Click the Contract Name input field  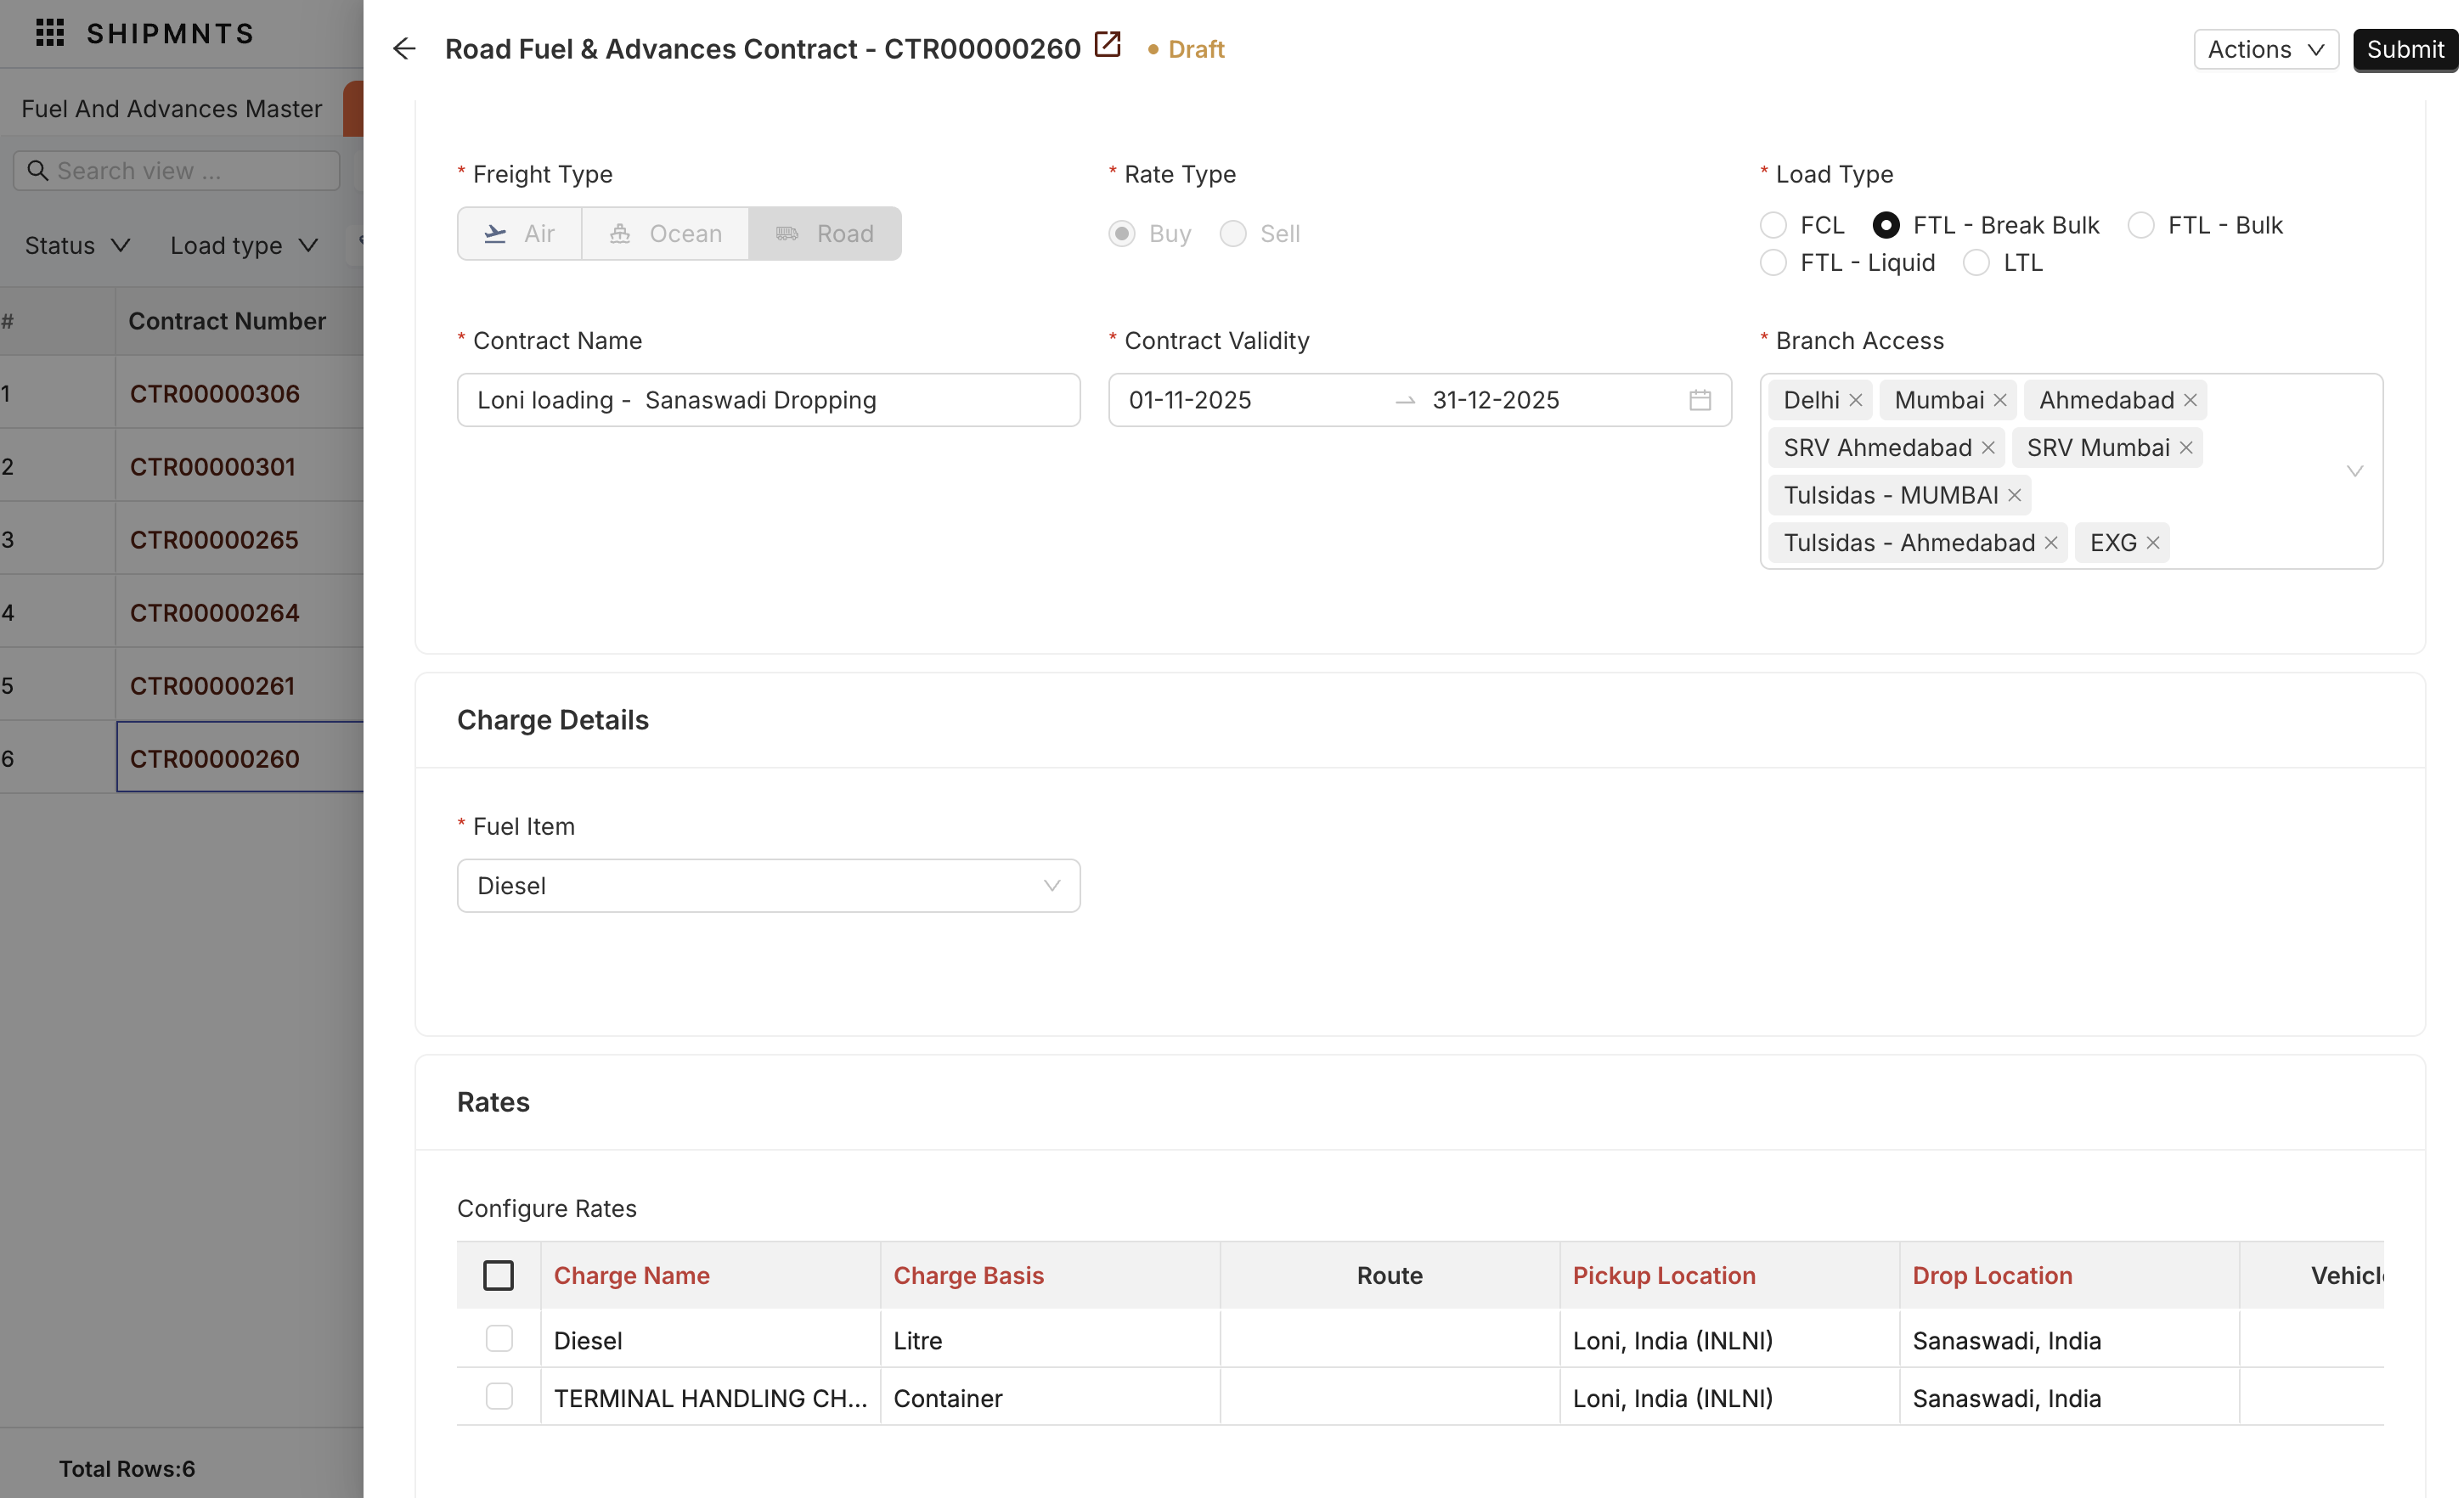click(768, 400)
